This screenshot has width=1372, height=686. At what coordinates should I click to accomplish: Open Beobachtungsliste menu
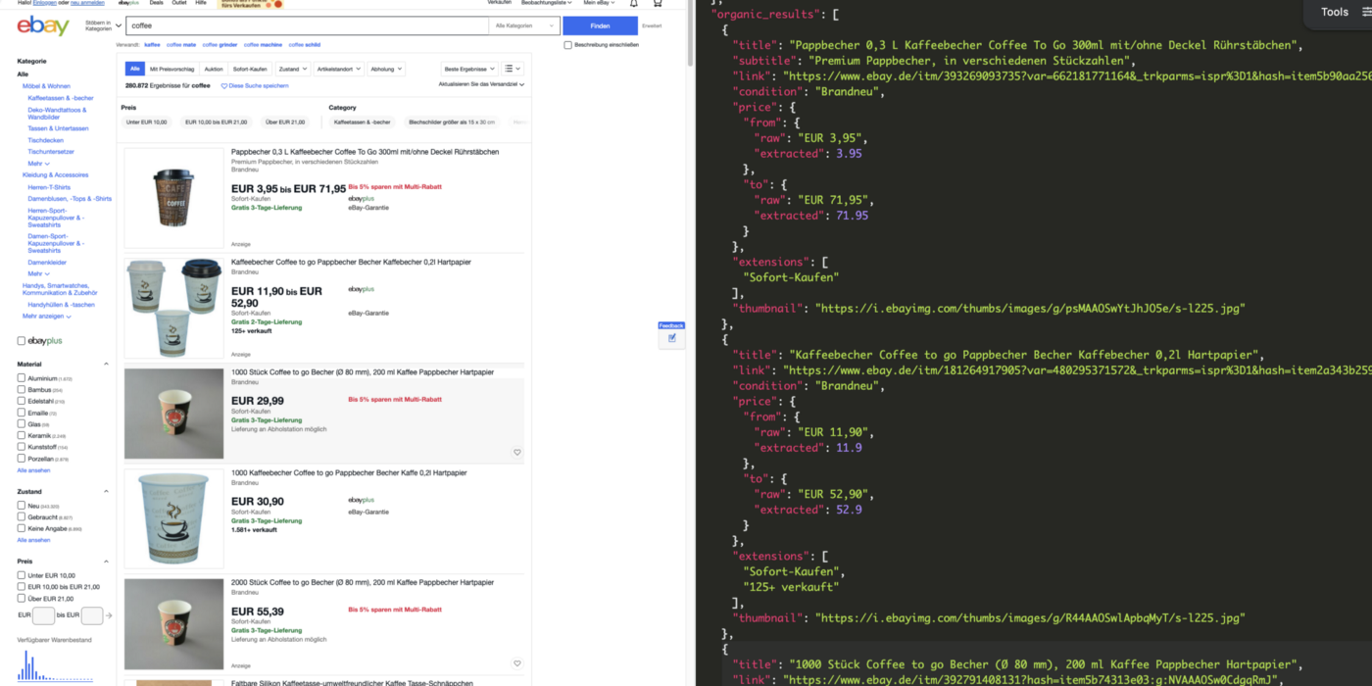pos(547,3)
